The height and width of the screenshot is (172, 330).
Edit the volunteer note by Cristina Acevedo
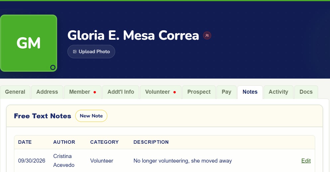306,161
